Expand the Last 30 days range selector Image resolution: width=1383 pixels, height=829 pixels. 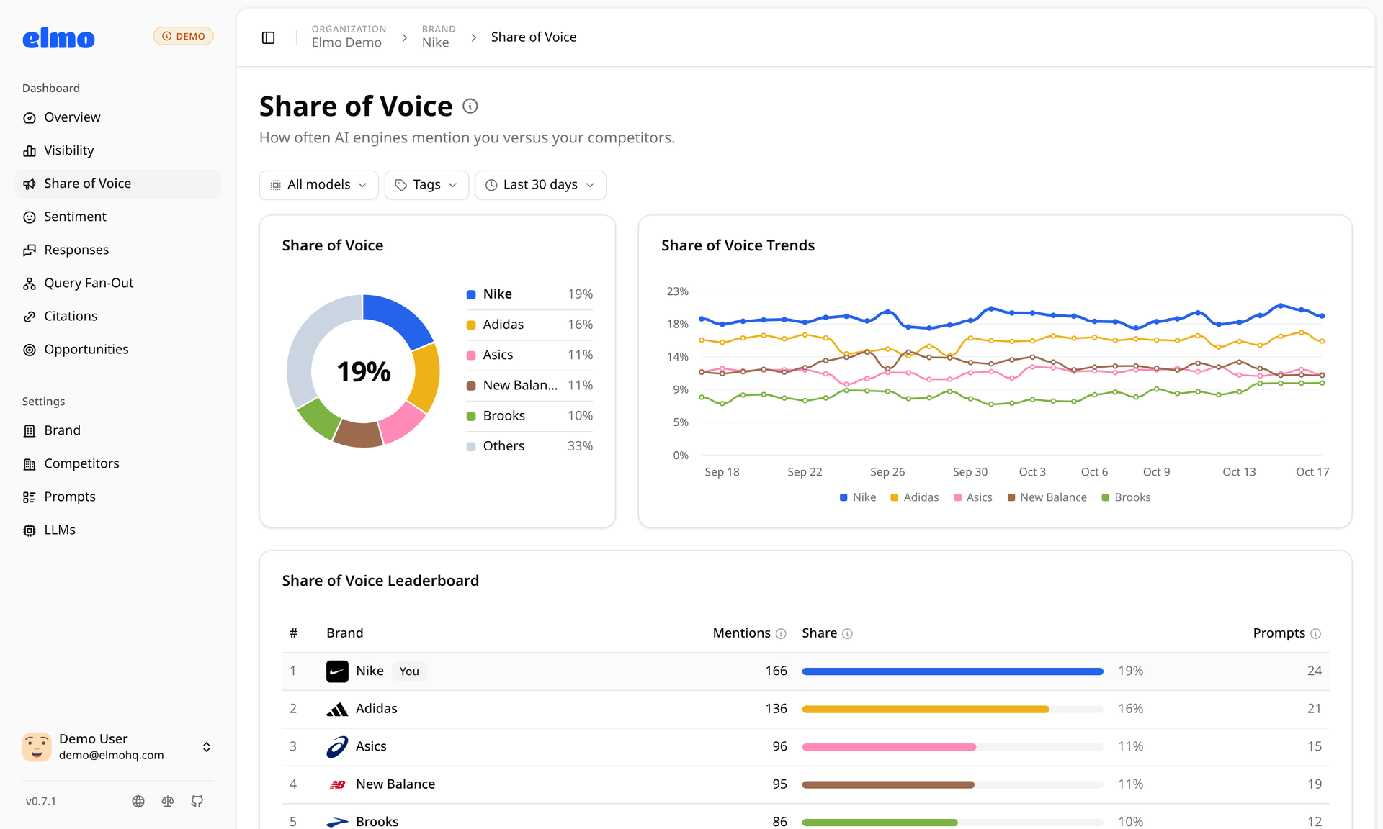[x=540, y=185]
